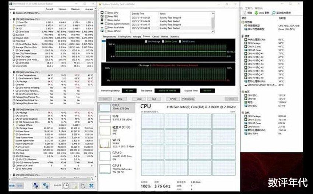The width and height of the screenshot is (313, 194).
Task: Click AIDA64 report page icon
Action: tap(244, 13)
